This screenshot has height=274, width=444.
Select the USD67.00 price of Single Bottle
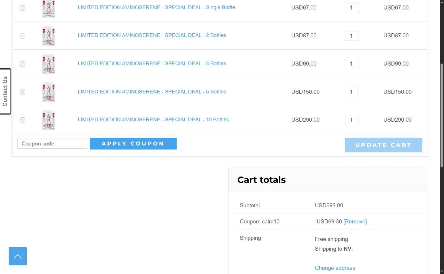[x=304, y=8]
